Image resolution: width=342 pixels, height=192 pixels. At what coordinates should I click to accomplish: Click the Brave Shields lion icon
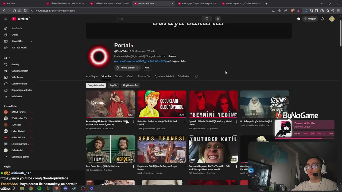292,11
